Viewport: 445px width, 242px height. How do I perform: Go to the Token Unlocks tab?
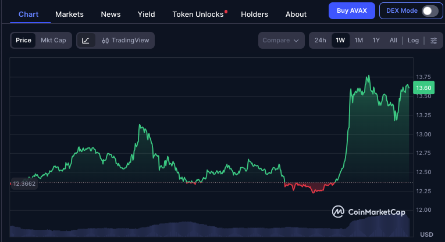pyautogui.click(x=198, y=14)
